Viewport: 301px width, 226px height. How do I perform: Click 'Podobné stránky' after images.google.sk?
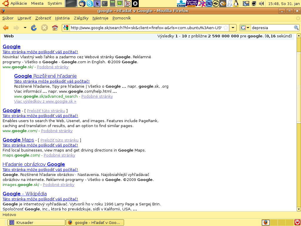click(x=58, y=185)
